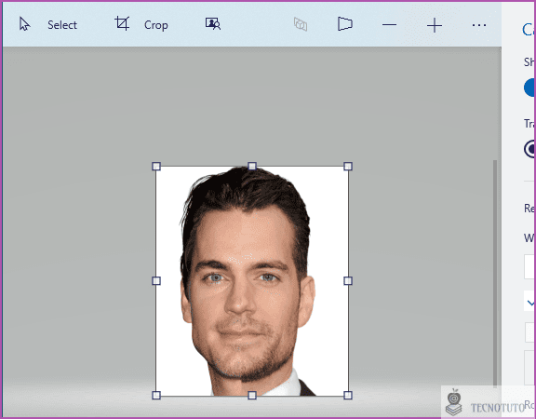536x419 pixels.
Task: Click the bottom-left canvas resize handle
Action: pyautogui.click(x=156, y=396)
